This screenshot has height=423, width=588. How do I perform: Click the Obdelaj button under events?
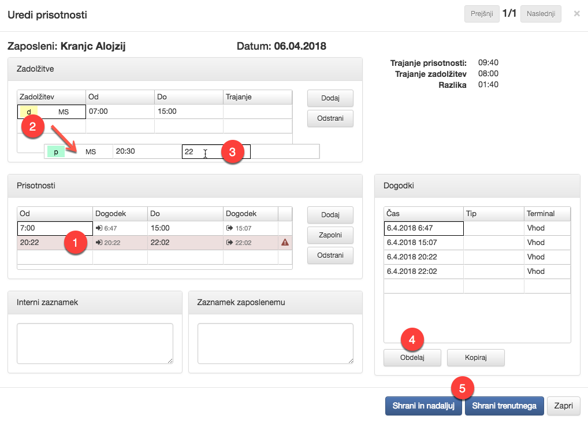[x=412, y=358]
